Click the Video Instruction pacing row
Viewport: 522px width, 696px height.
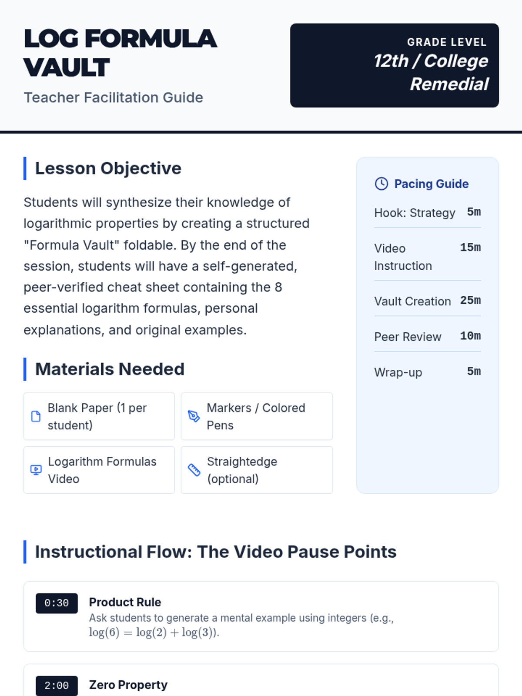[x=427, y=257]
